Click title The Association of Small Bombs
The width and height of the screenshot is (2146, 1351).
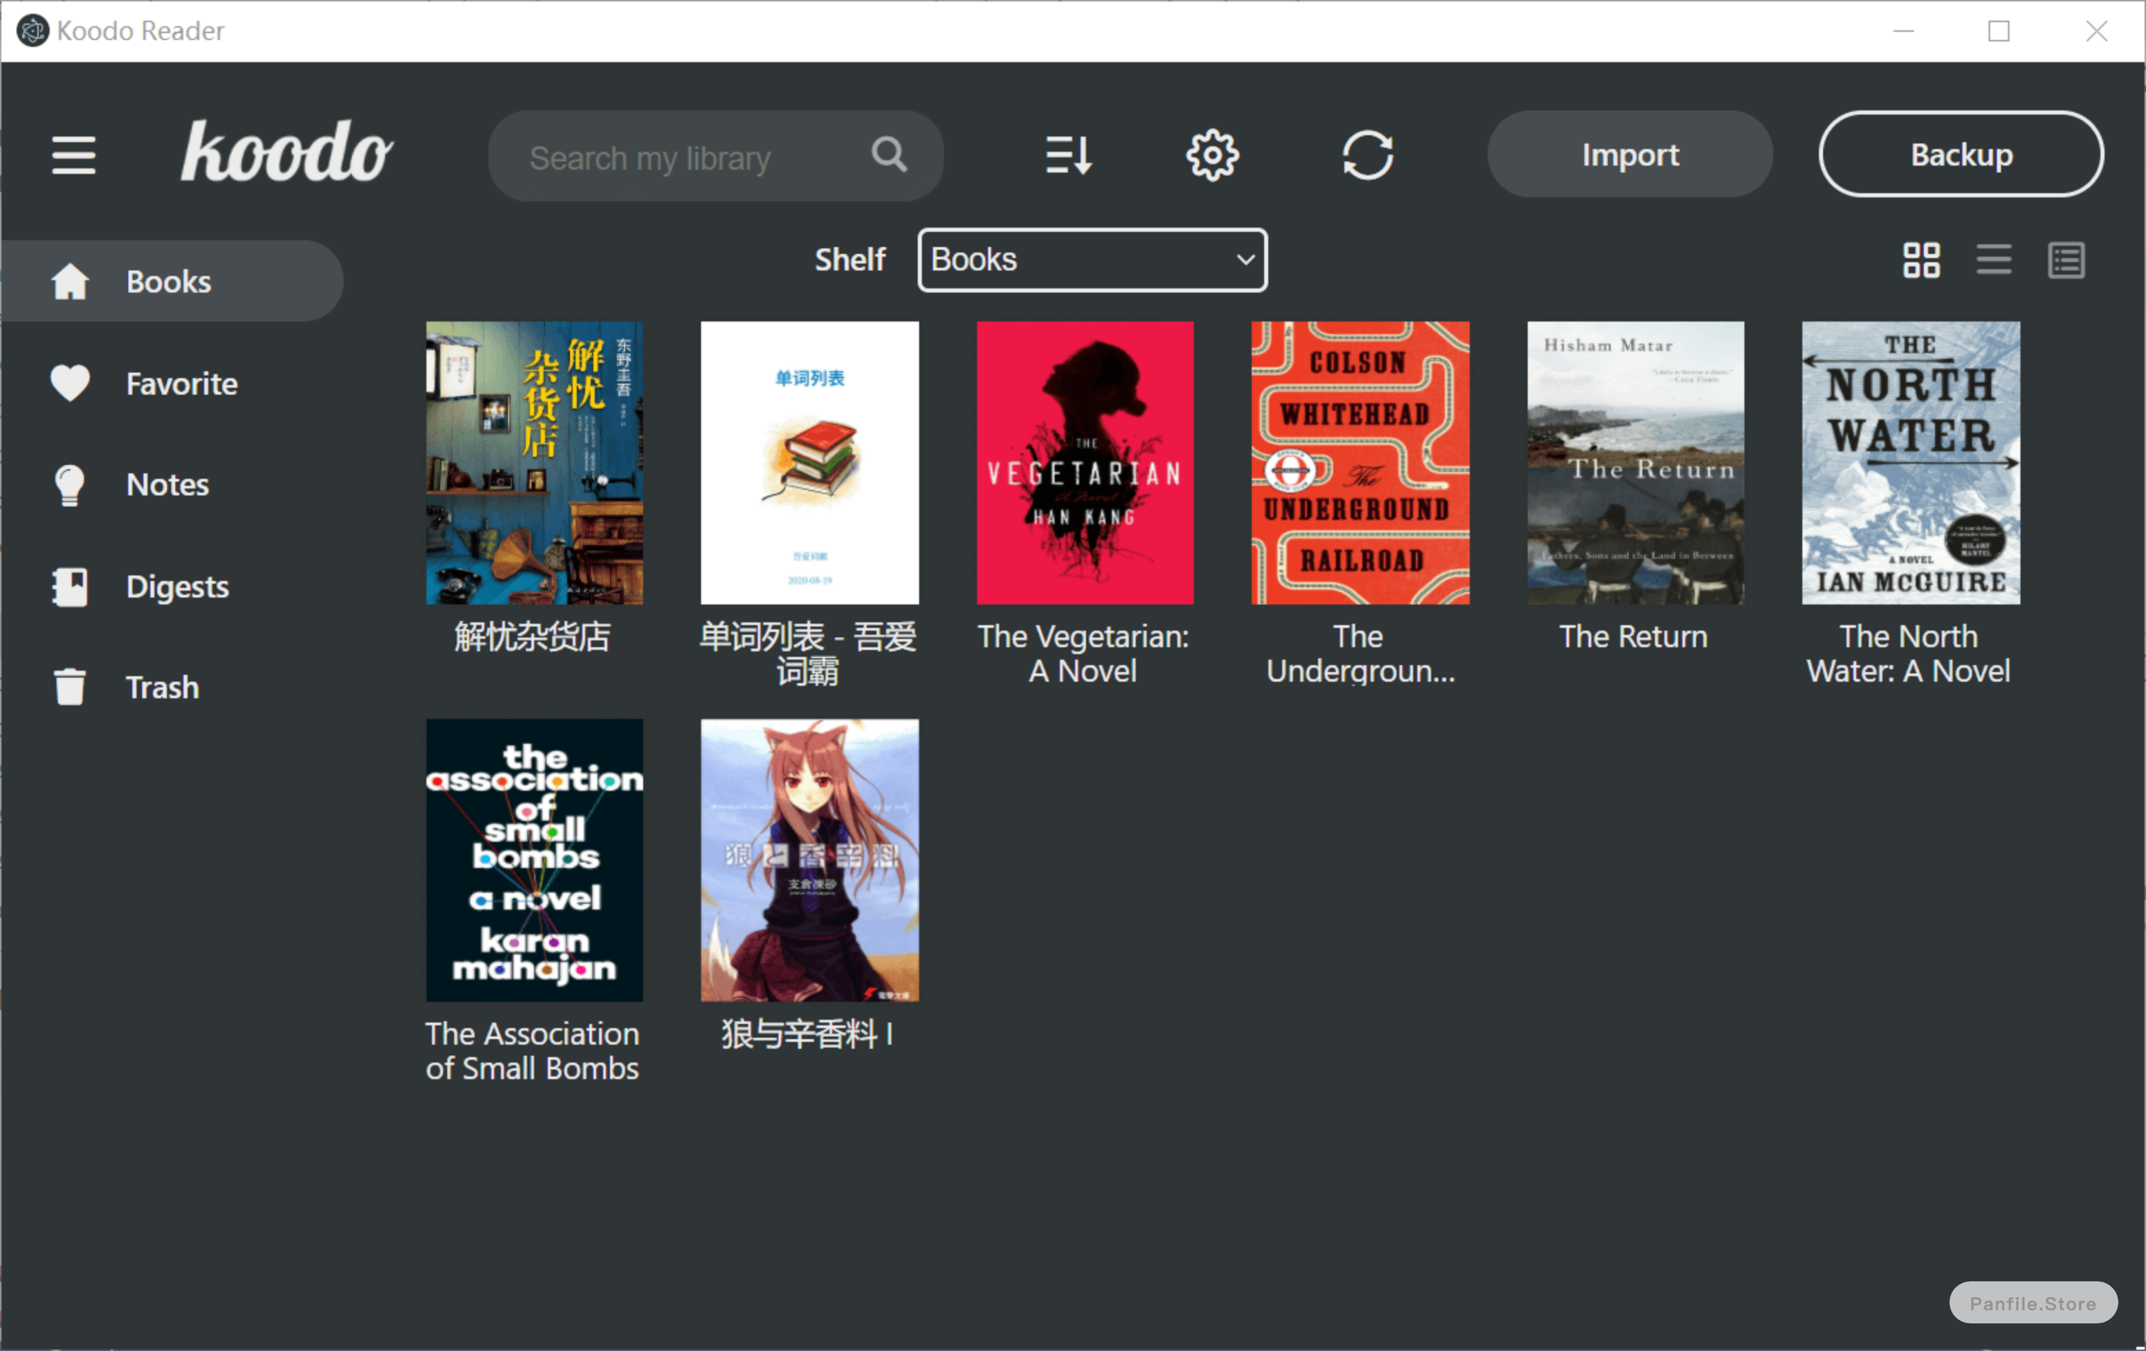(x=532, y=1052)
